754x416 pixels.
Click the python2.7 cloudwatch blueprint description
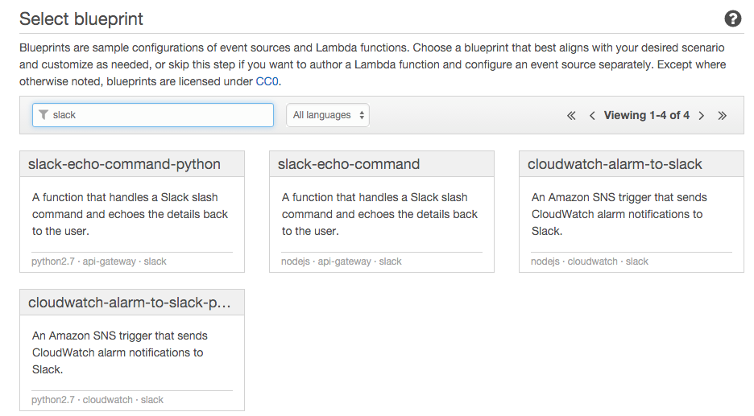point(120,352)
